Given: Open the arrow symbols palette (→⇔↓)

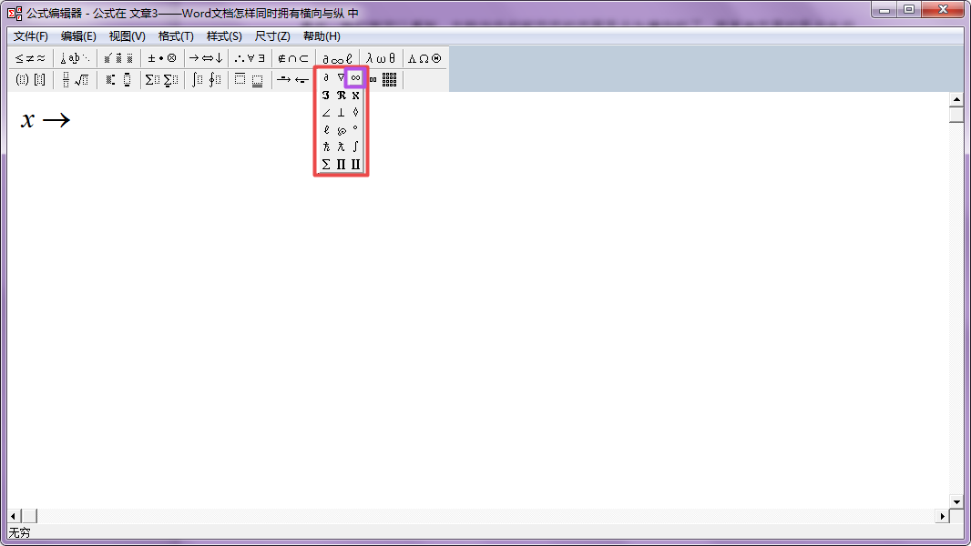Looking at the screenshot, I should click(x=206, y=59).
